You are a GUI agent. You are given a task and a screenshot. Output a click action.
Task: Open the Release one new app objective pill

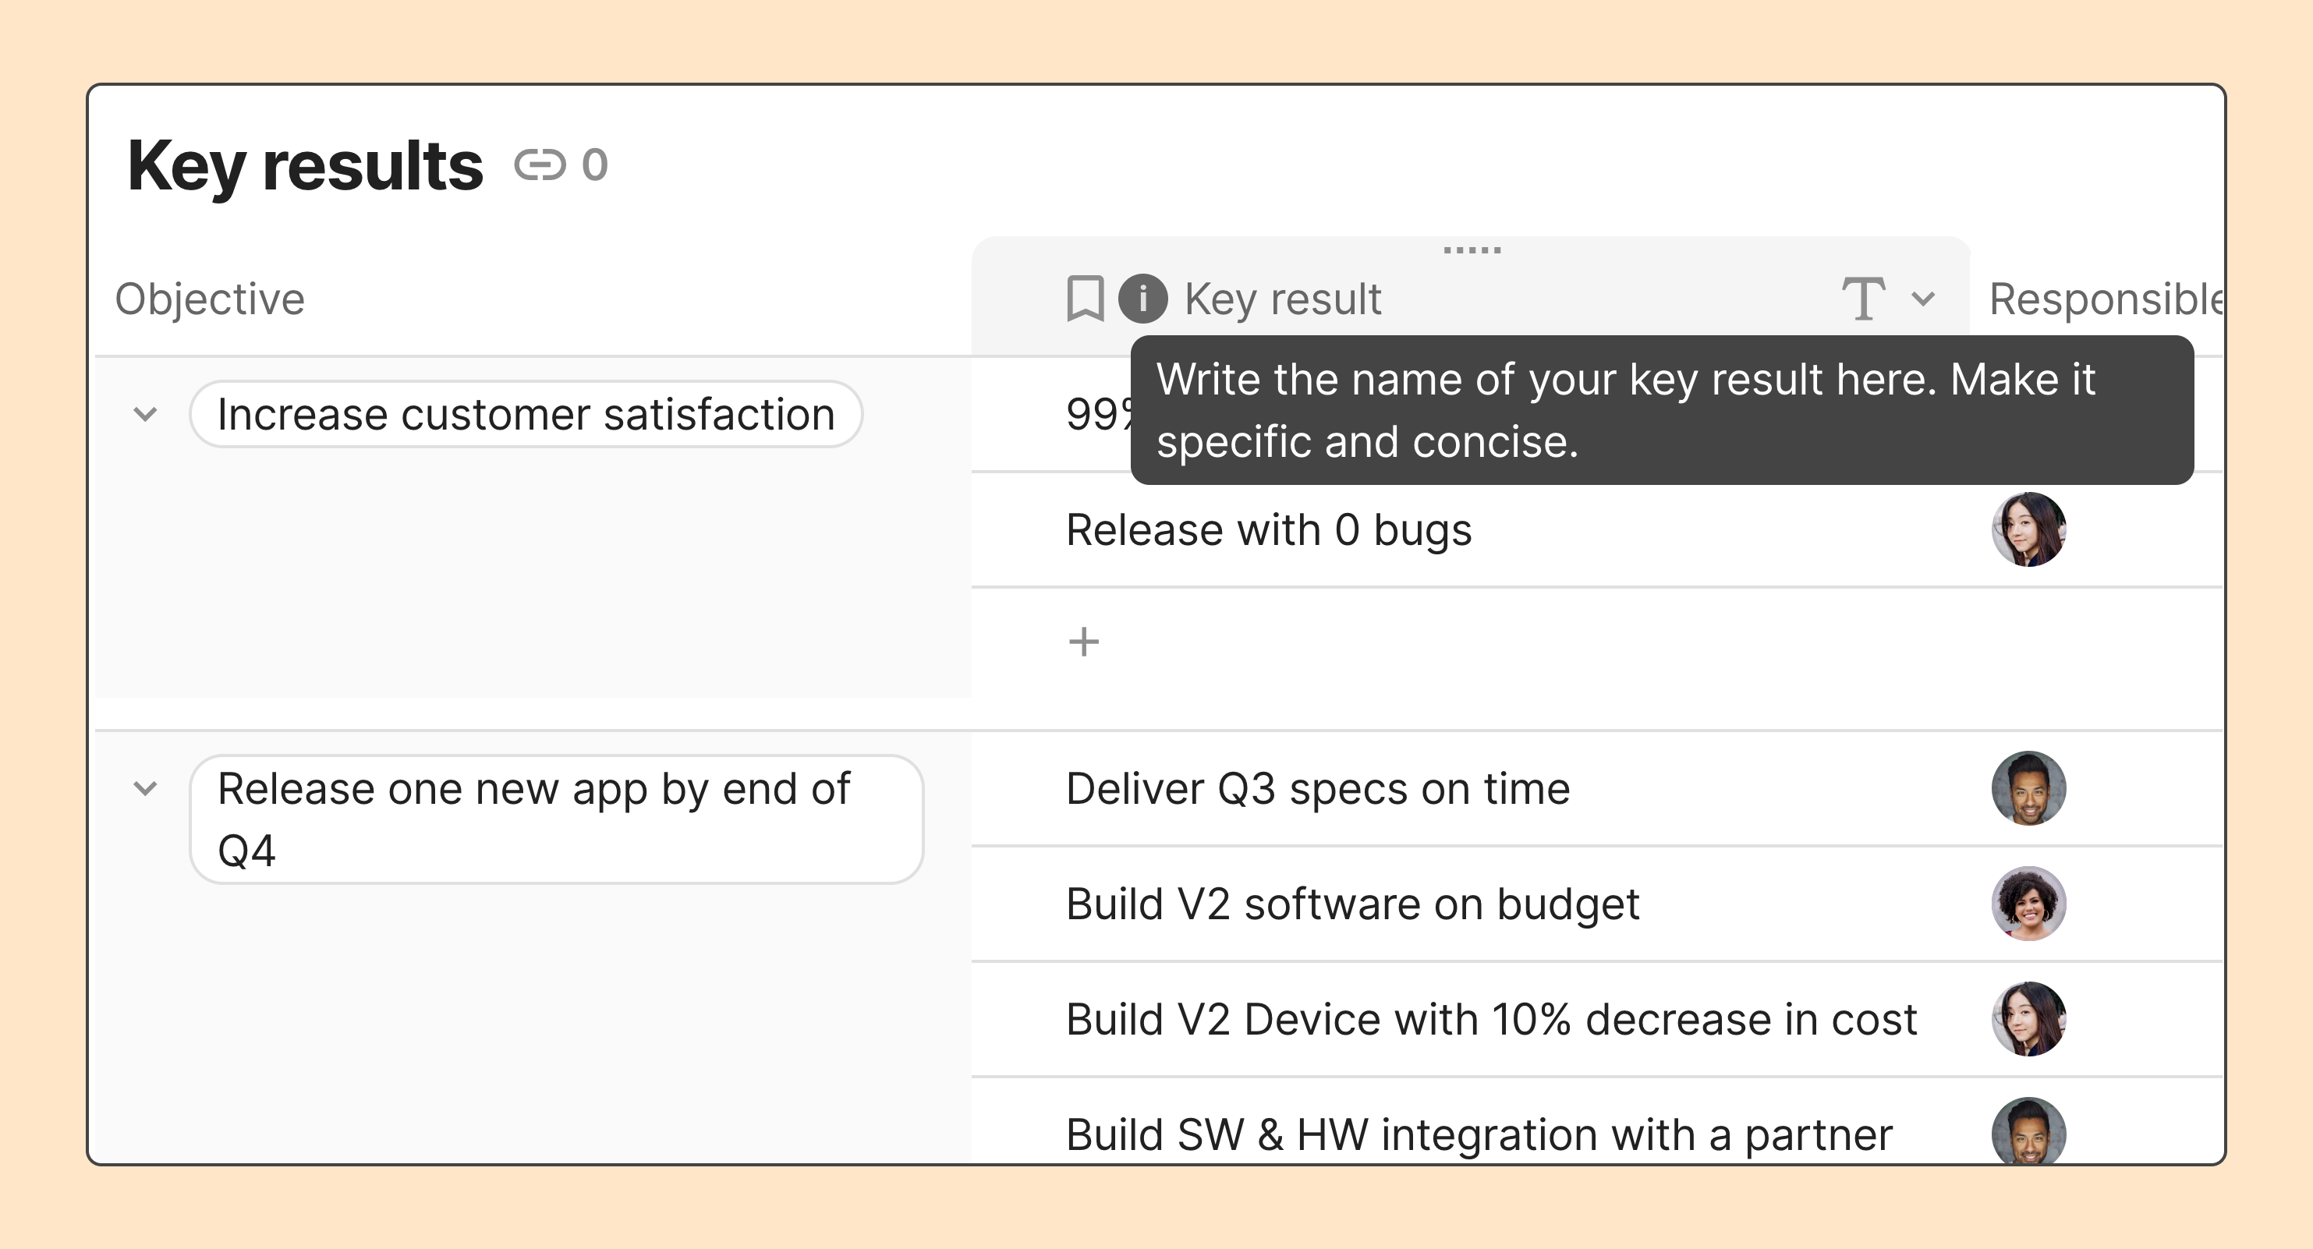tap(556, 819)
